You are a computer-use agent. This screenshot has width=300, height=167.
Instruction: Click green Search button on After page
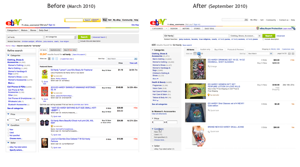[269, 36]
